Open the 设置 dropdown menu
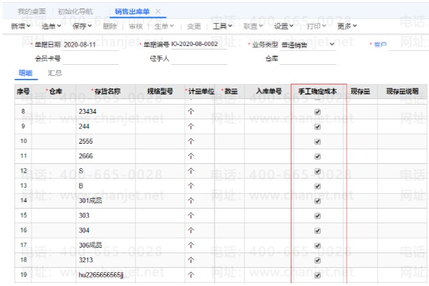429x286 pixels. [x=284, y=26]
